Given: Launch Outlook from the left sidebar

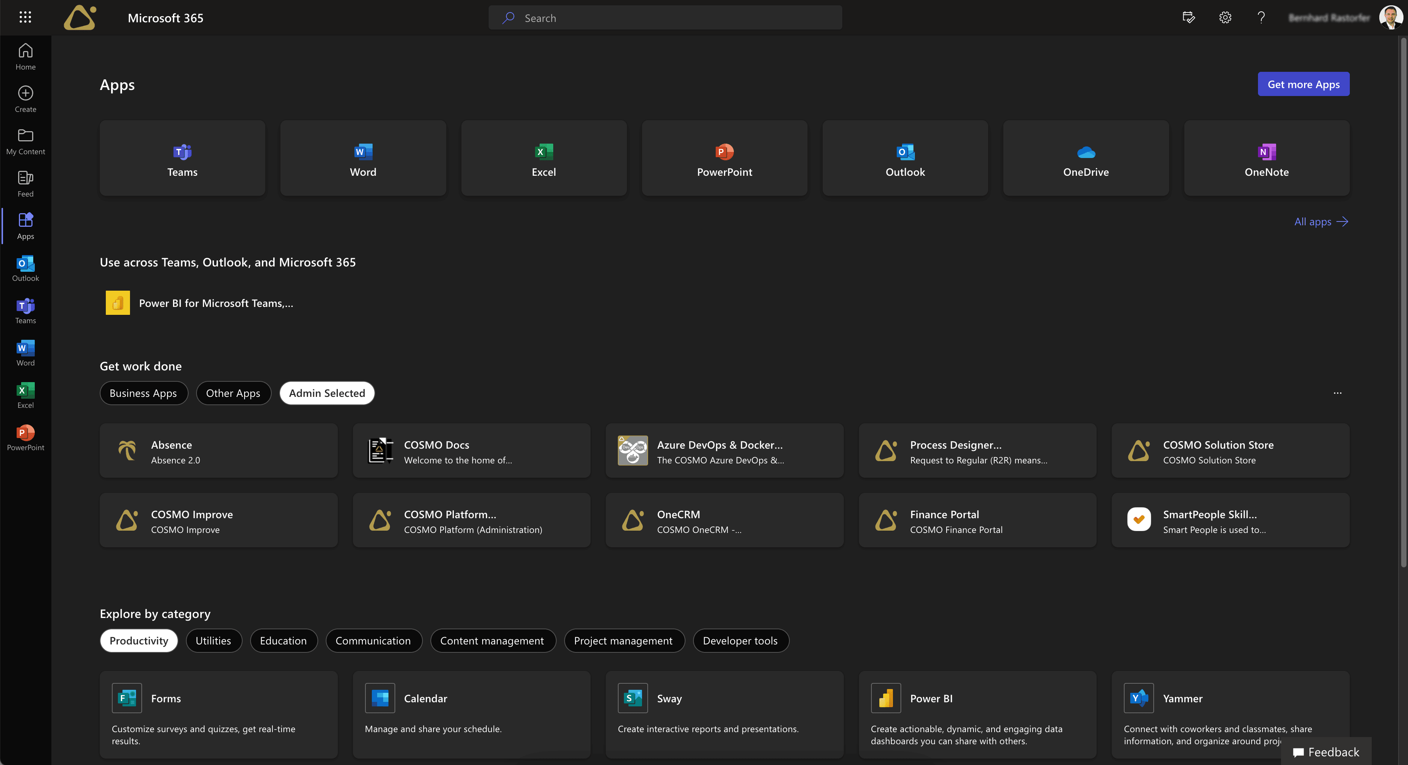Looking at the screenshot, I should pos(26,268).
